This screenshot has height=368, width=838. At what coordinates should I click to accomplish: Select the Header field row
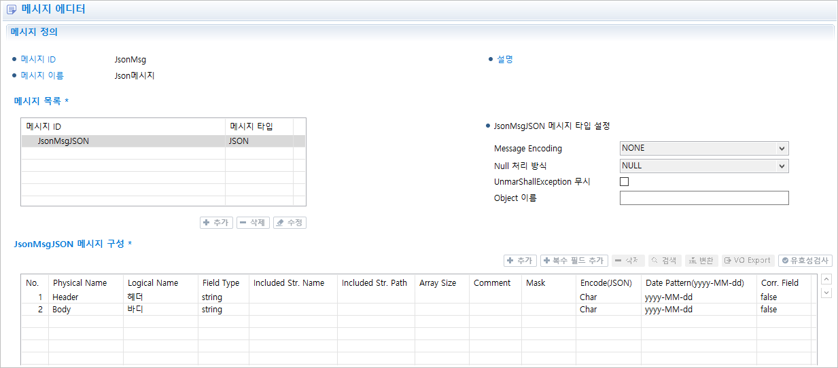(66, 297)
